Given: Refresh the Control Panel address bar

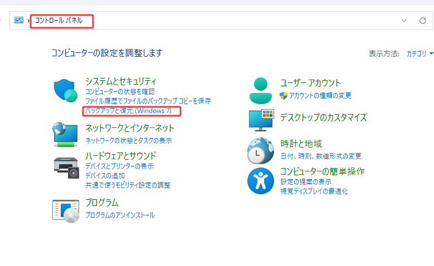Looking at the screenshot, I should pos(423,21).
